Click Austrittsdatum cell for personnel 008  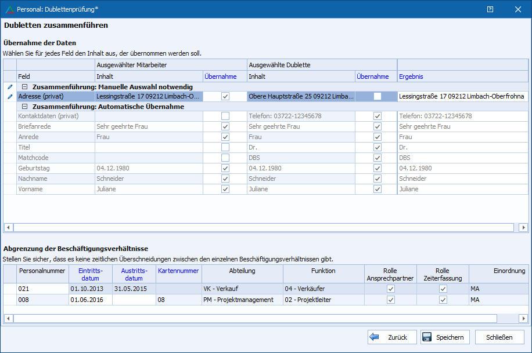(134, 300)
